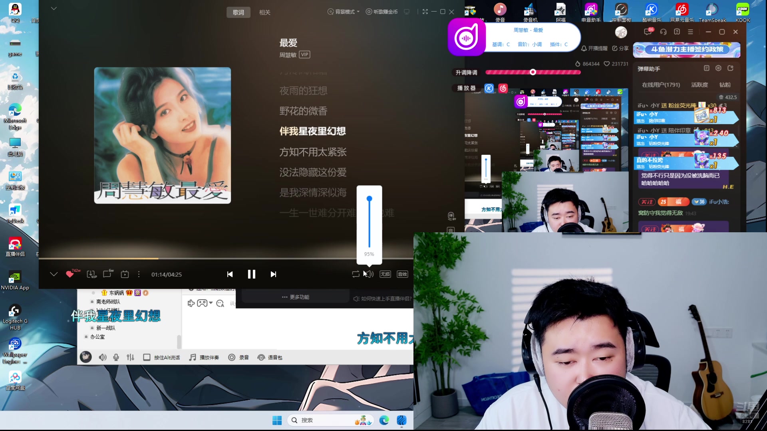Select lyric line 是我深情深似海
767x431 pixels.
point(313,193)
